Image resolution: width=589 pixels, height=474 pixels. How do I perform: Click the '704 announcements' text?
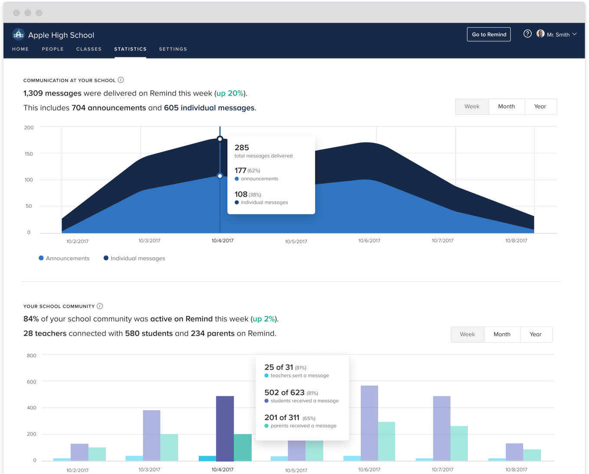tap(109, 108)
